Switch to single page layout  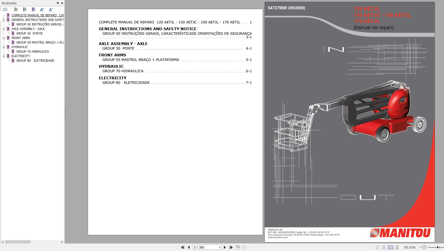coord(377,247)
